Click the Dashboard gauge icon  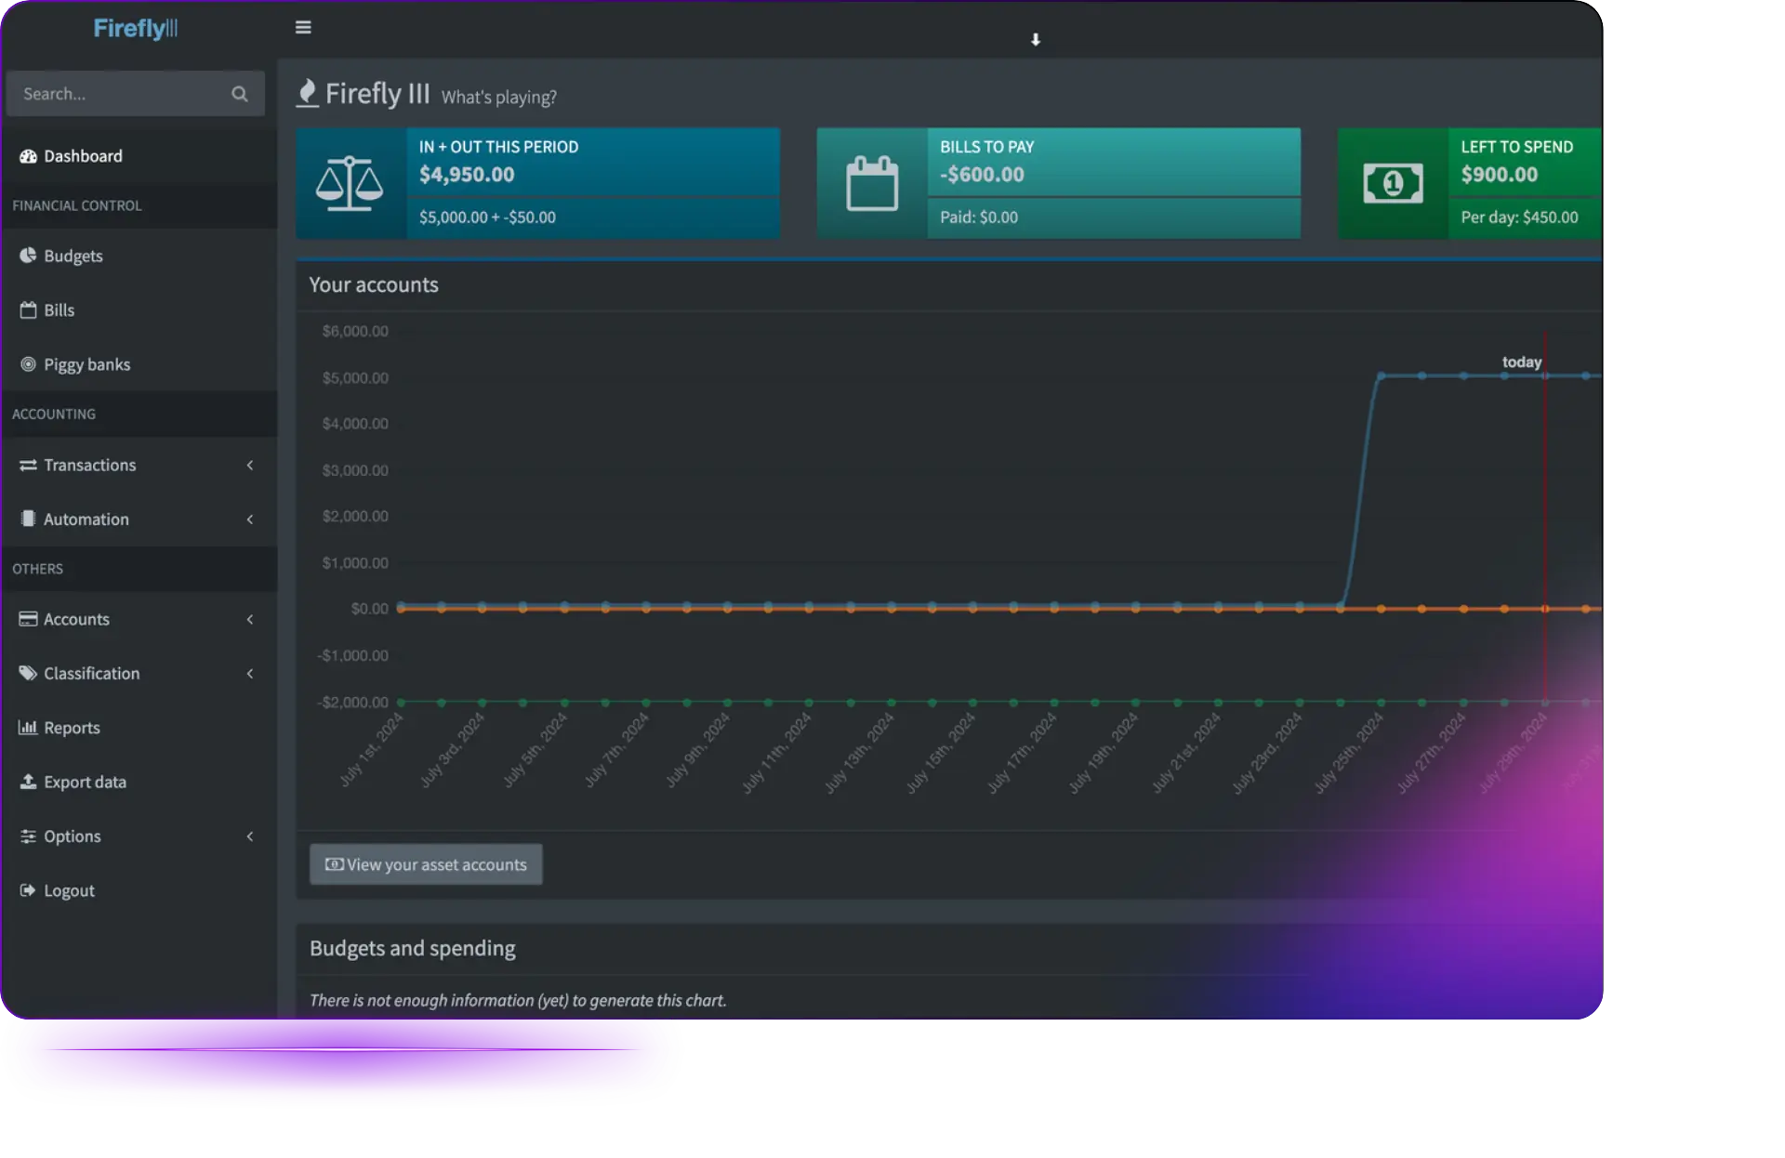pos(28,156)
